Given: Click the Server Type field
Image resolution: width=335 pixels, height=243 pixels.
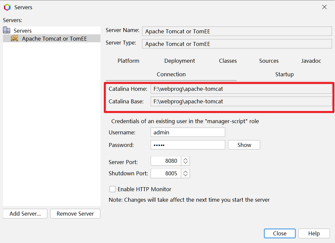Looking at the screenshot, I should click(x=237, y=44).
